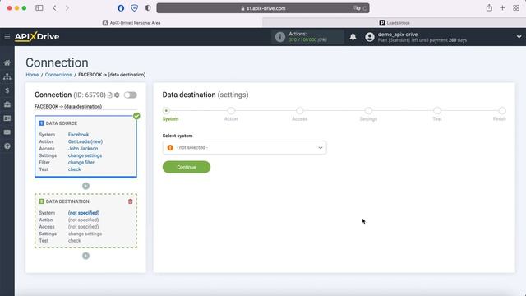This screenshot has height=296, width=526.
Task: Open the connection settings gear
Action: [x=117, y=95]
